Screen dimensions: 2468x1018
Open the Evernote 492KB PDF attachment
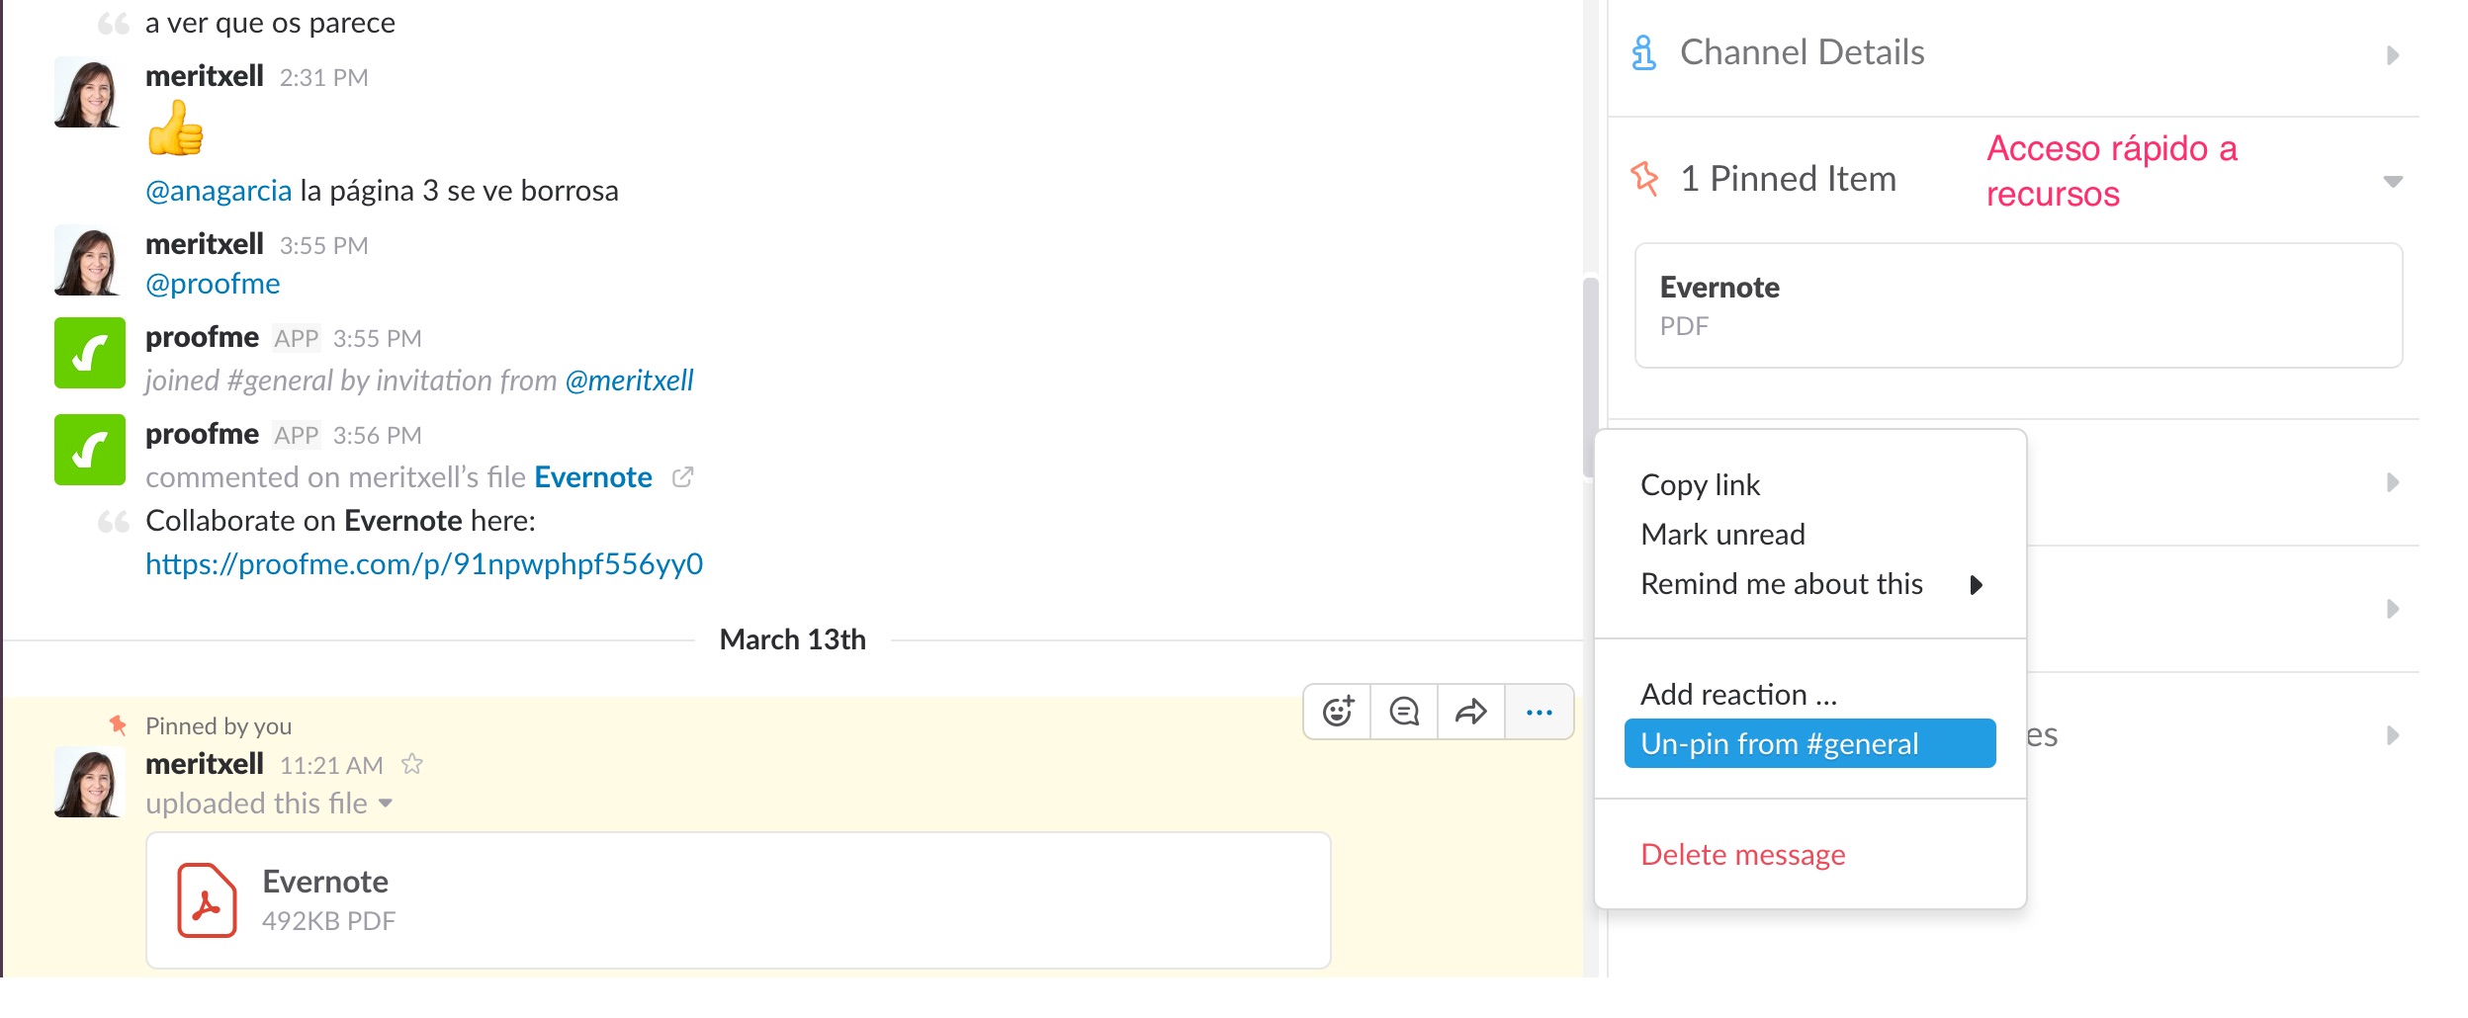point(738,900)
